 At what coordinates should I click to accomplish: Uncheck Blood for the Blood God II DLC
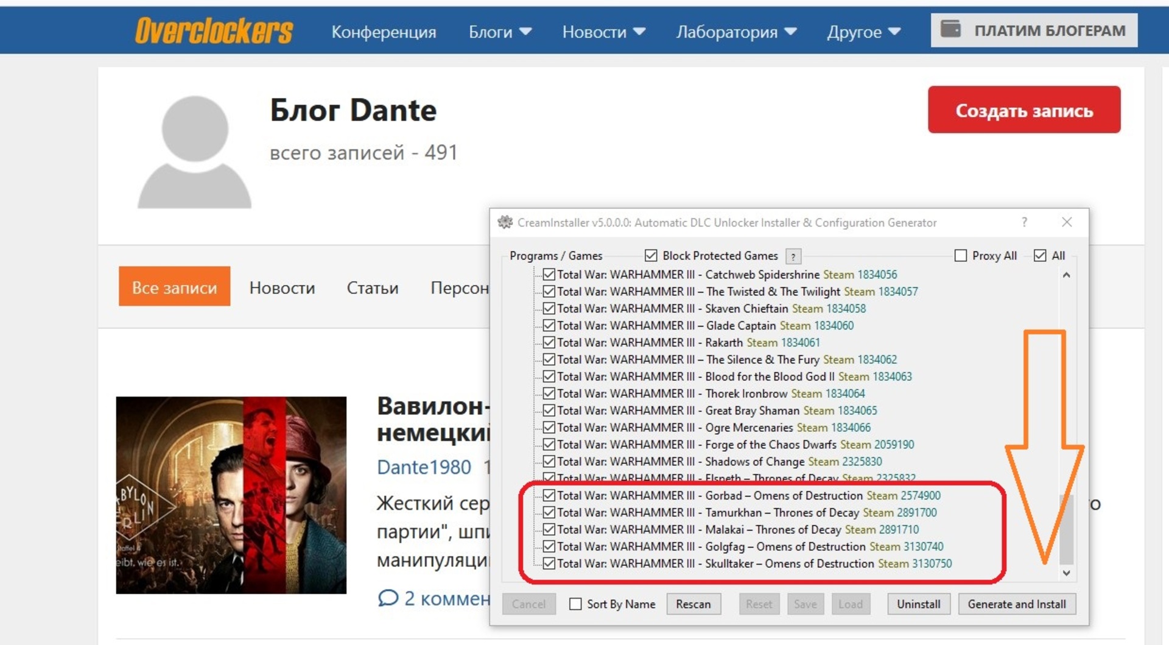[549, 377]
